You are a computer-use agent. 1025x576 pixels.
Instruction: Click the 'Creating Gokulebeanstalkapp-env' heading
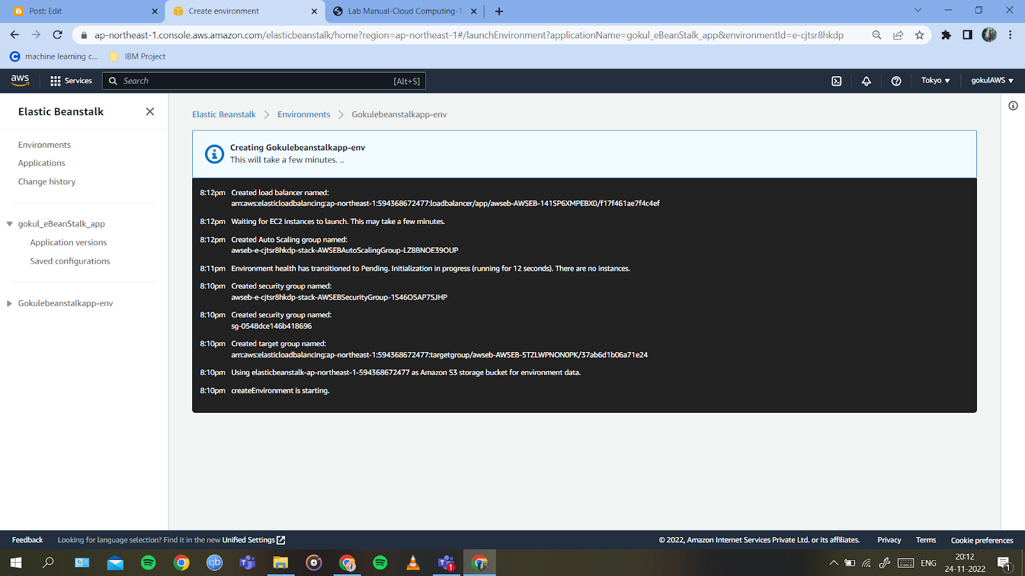click(297, 148)
